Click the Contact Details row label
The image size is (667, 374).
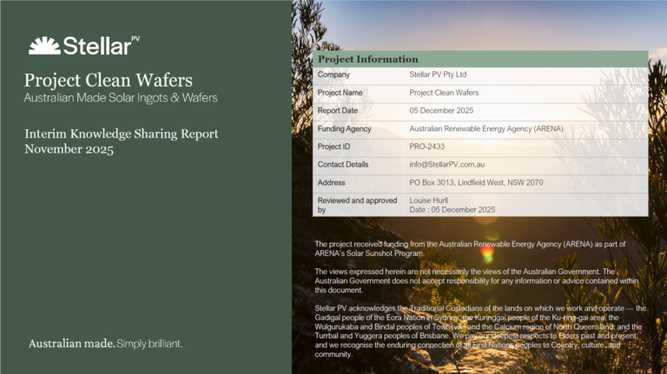pyautogui.click(x=343, y=165)
